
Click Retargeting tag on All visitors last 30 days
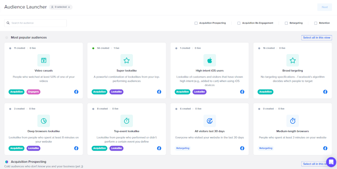(183, 148)
